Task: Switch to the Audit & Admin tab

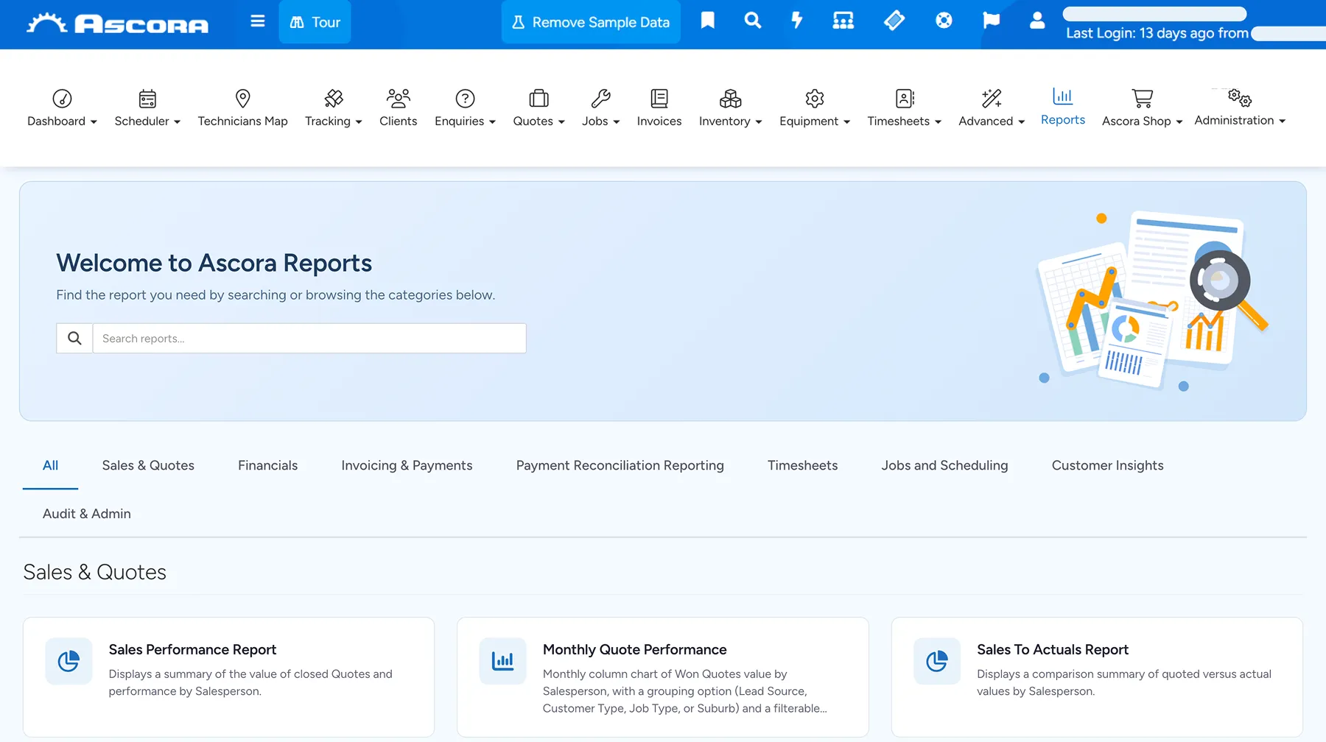Action: pos(87,514)
